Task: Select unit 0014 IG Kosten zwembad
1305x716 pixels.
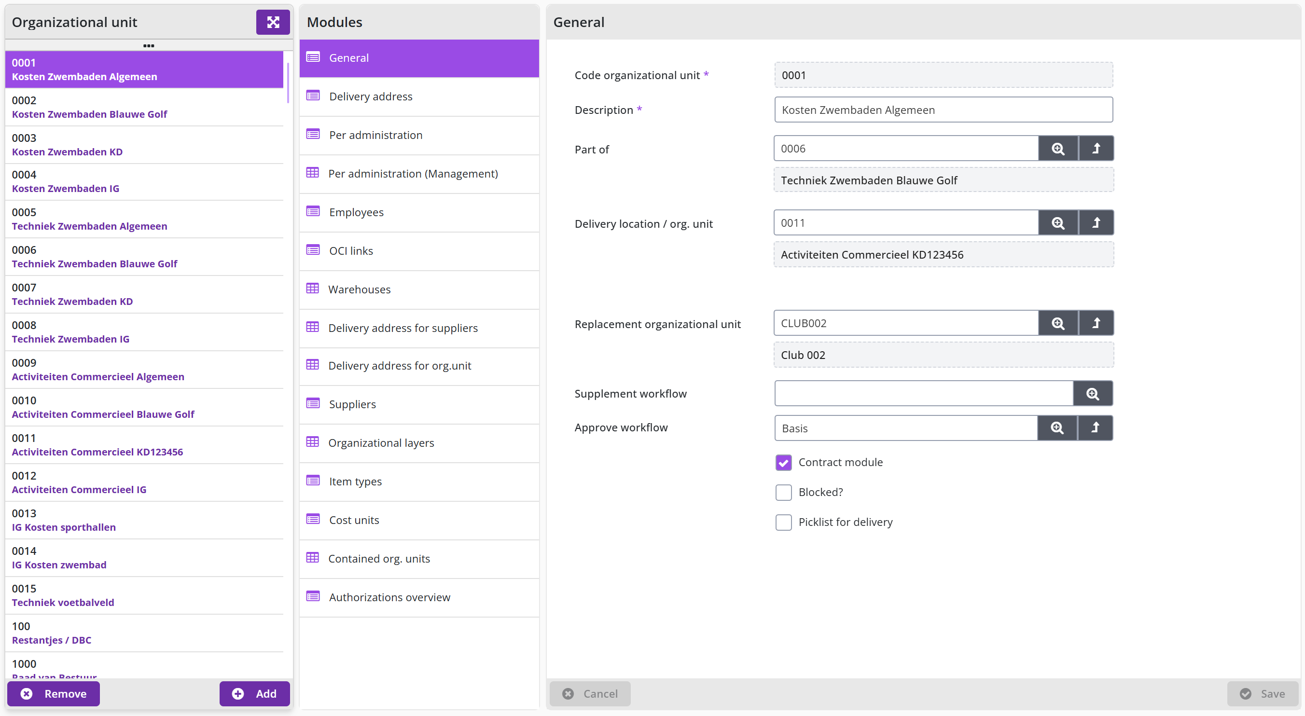Action: pyautogui.click(x=144, y=558)
